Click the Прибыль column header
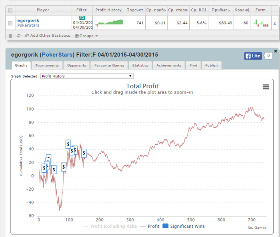 (221, 10)
